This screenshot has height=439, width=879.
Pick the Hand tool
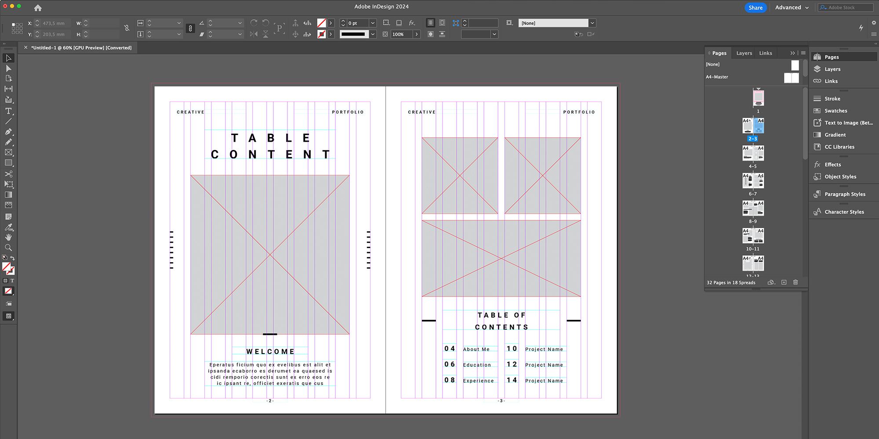pyautogui.click(x=8, y=237)
